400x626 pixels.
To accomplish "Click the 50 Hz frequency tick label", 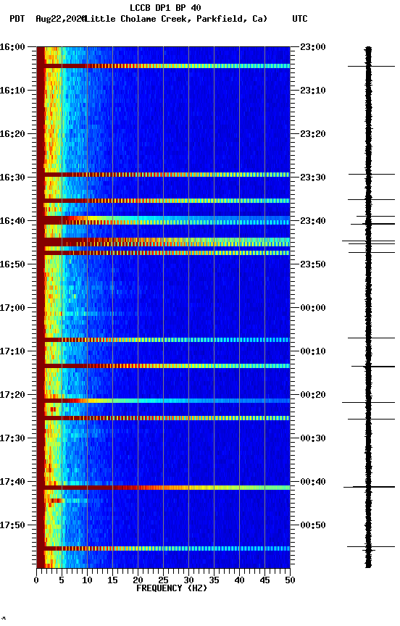I will (x=291, y=580).
